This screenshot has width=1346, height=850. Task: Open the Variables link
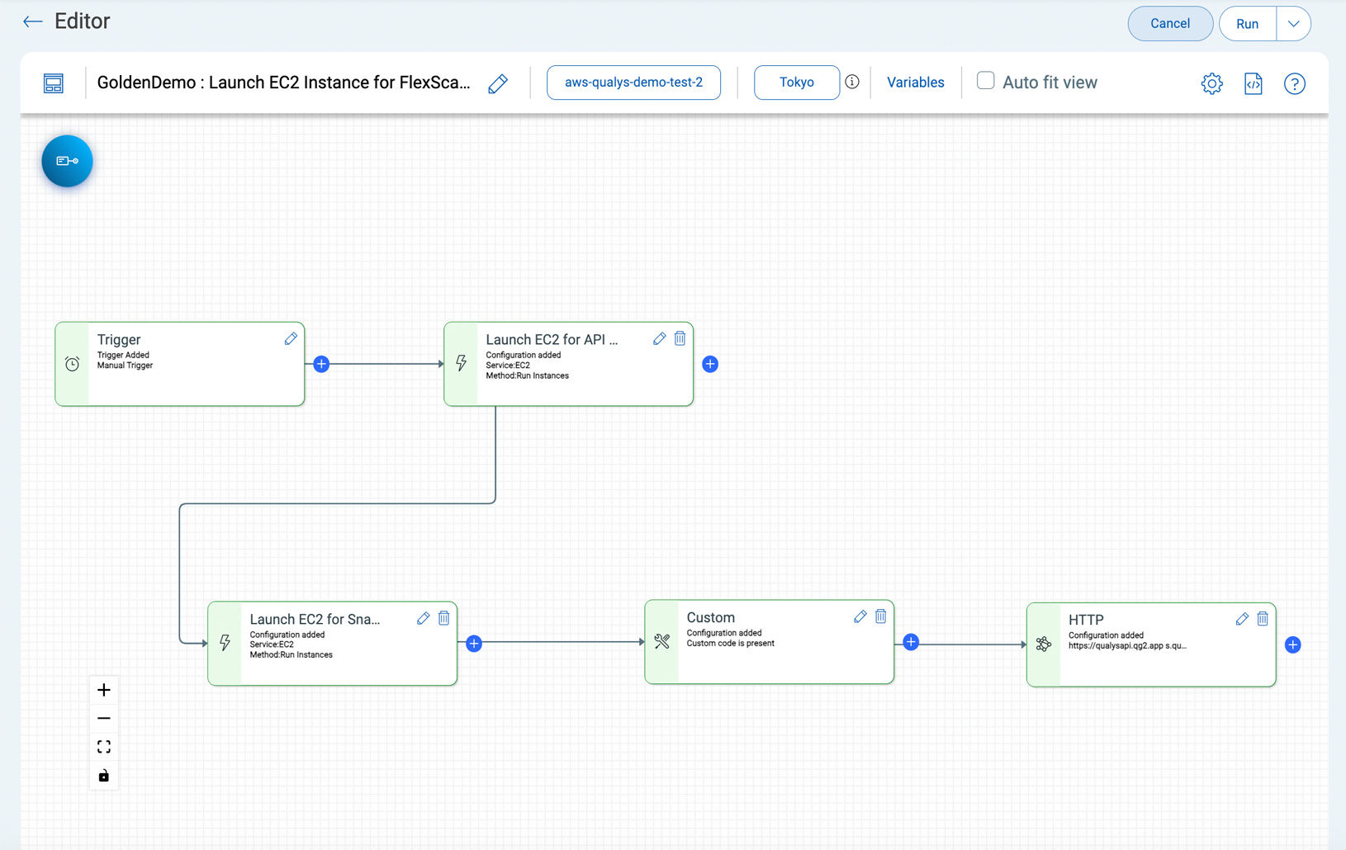pyautogui.click(x=915, y=83)
